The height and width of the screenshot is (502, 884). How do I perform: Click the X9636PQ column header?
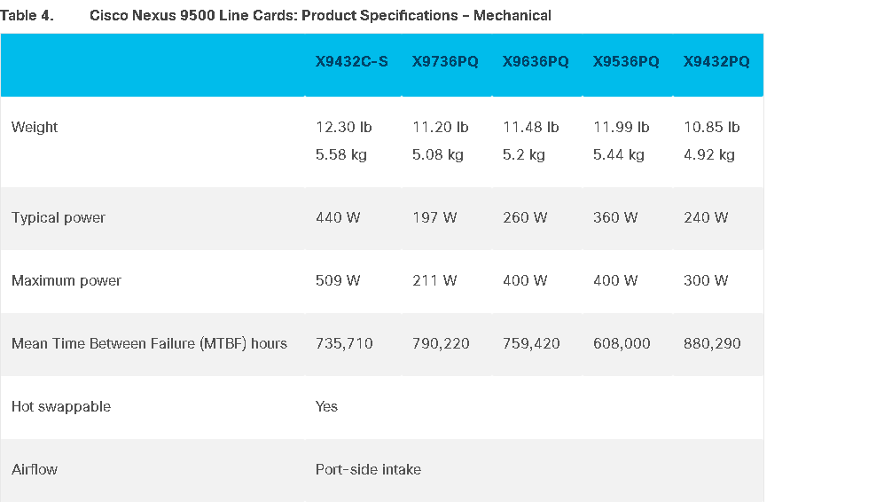click(536, 61)
